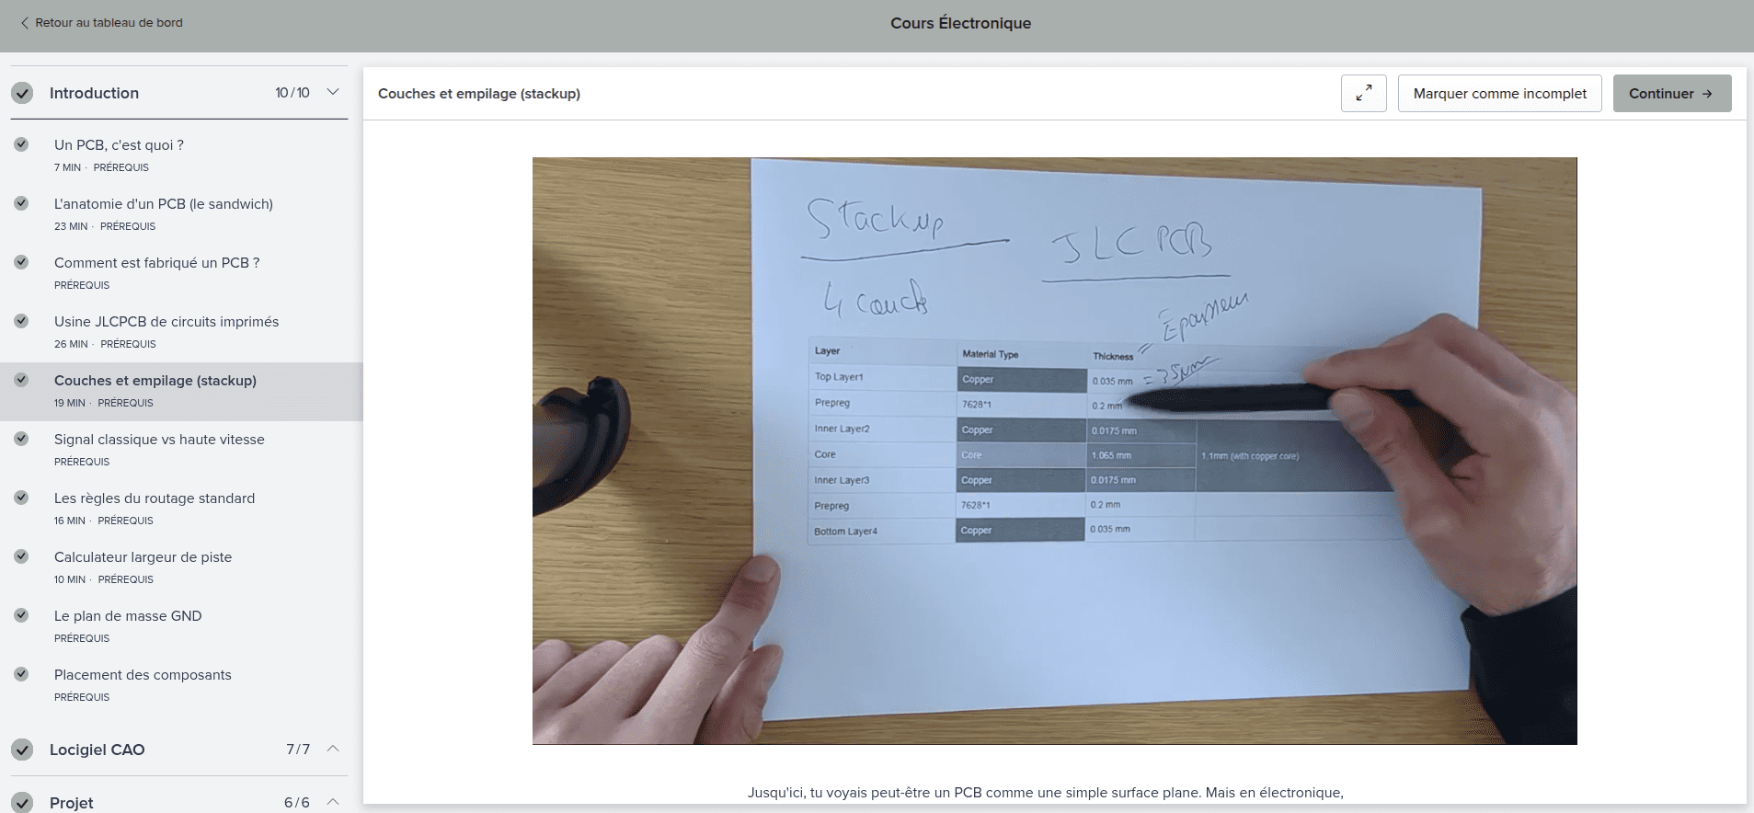Click the Projet section title
Viewport: 1754px width, 813px height.
[72, 803]
